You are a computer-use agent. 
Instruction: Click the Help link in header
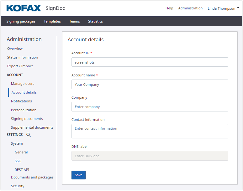pos(169,8)
